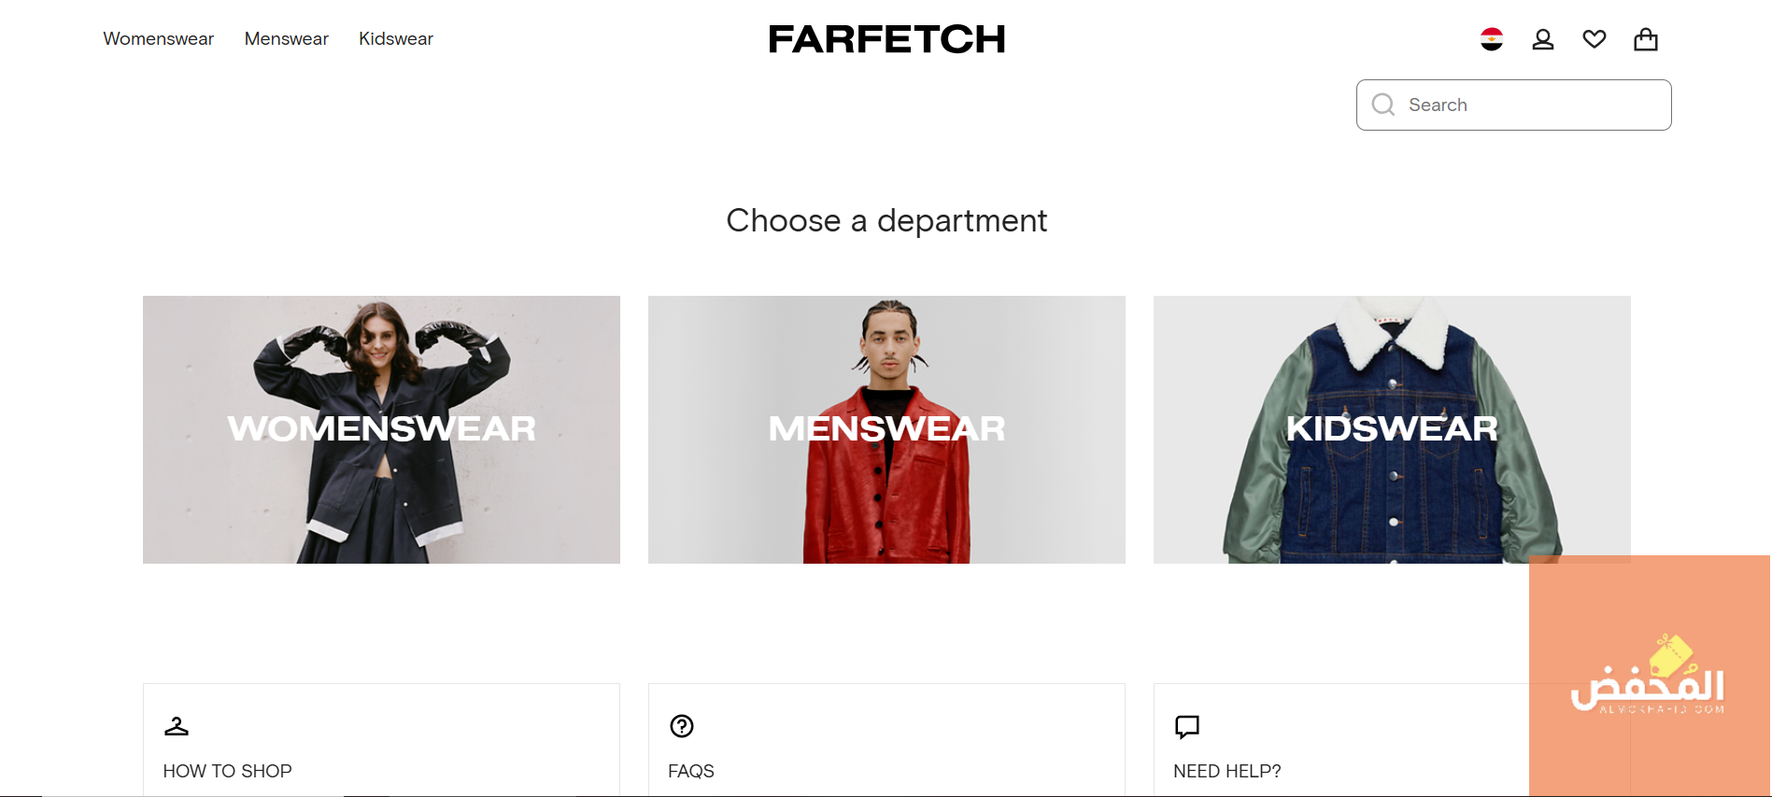Open the FAQs card
1772x797 pixels.
(x=886, y=740)
